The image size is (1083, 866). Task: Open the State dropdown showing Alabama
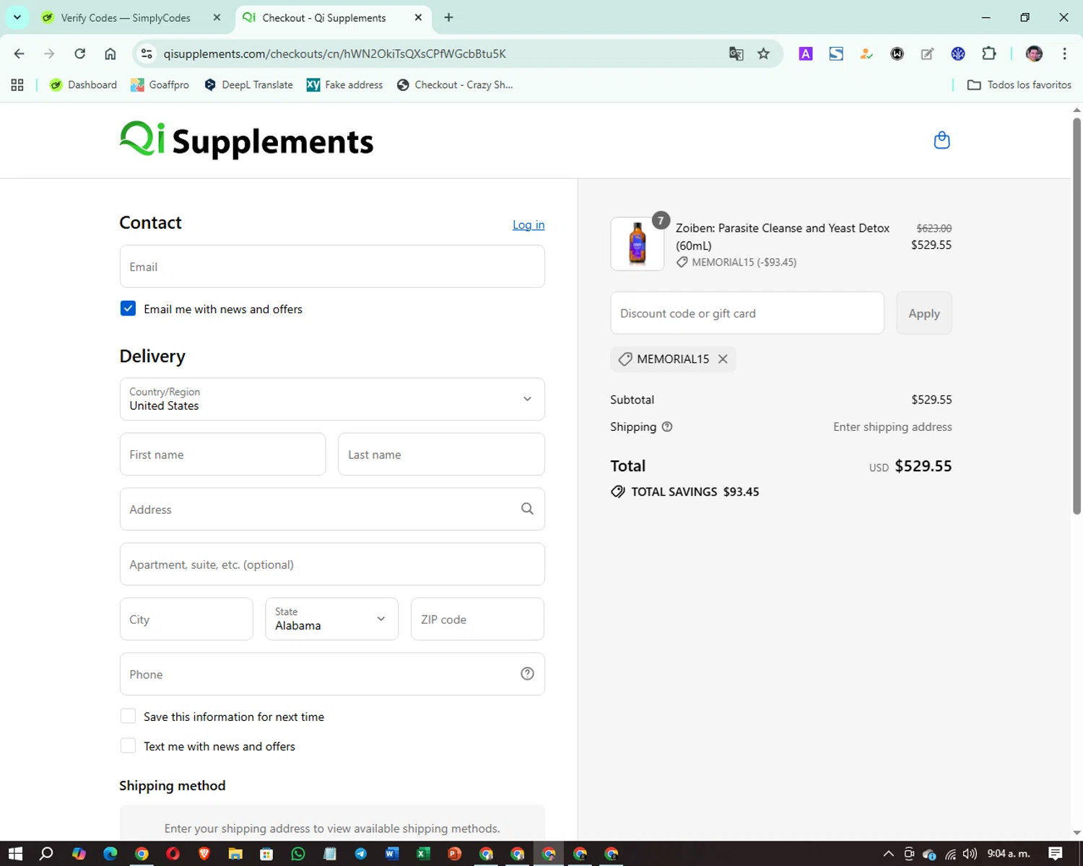(331, 618)
